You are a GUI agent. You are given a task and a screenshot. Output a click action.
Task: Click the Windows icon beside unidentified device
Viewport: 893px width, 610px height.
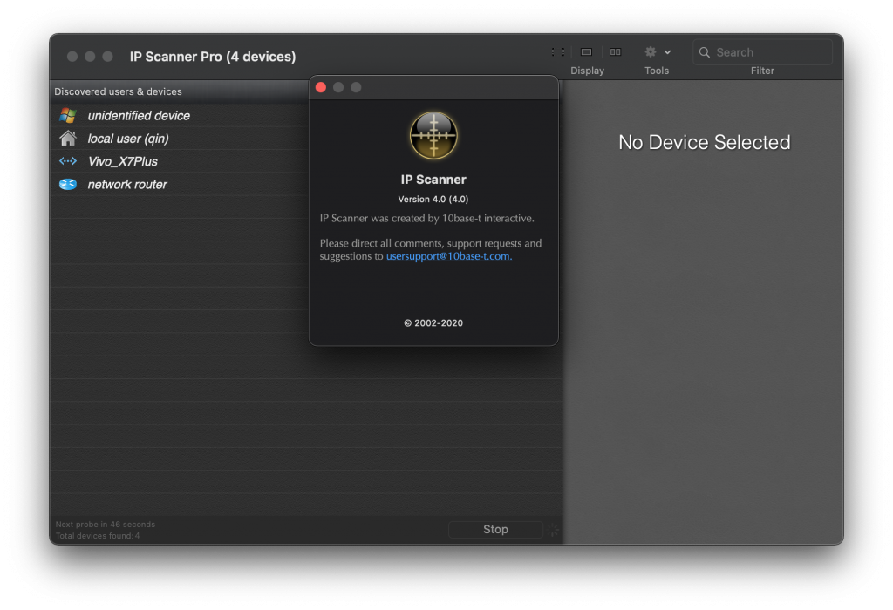[68, 115]
